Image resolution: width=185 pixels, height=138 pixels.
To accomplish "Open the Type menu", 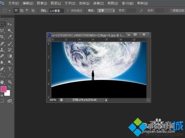I will coord(70,3).
